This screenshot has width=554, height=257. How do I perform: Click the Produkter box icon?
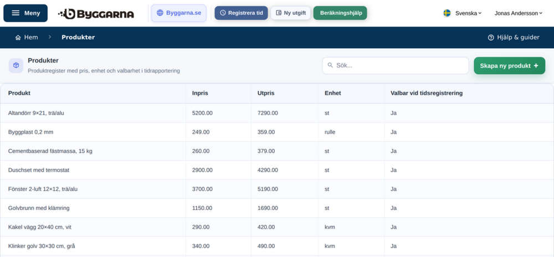(x=16, y=66)
